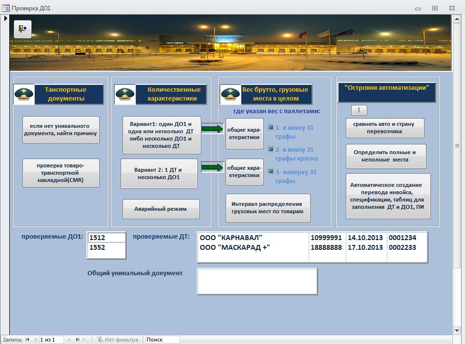Click Интервал распределения грузовых мест button

point(268,208)
